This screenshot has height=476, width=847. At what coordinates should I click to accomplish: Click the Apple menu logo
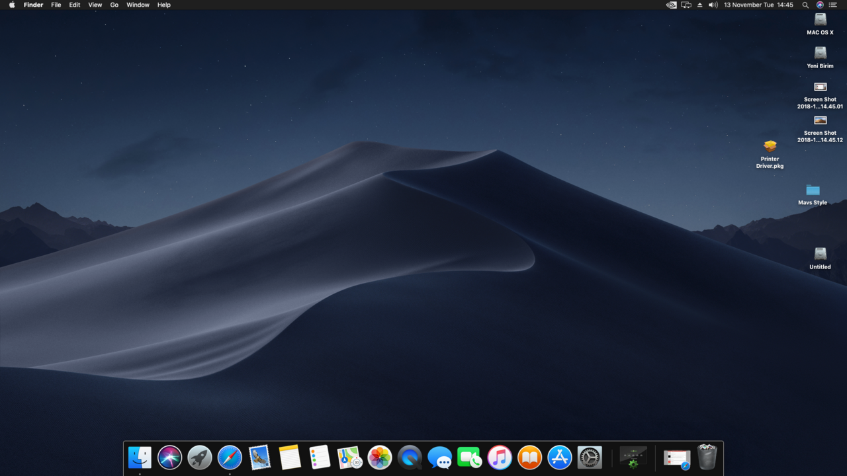pos(12,5)
